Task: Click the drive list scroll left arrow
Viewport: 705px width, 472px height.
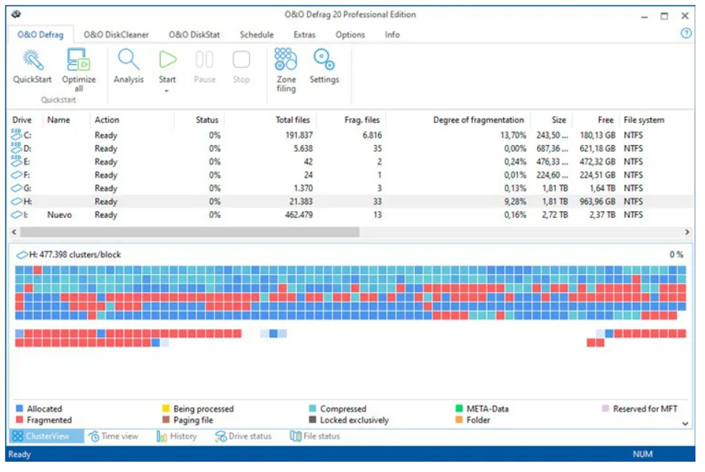Action: (14, 232)
